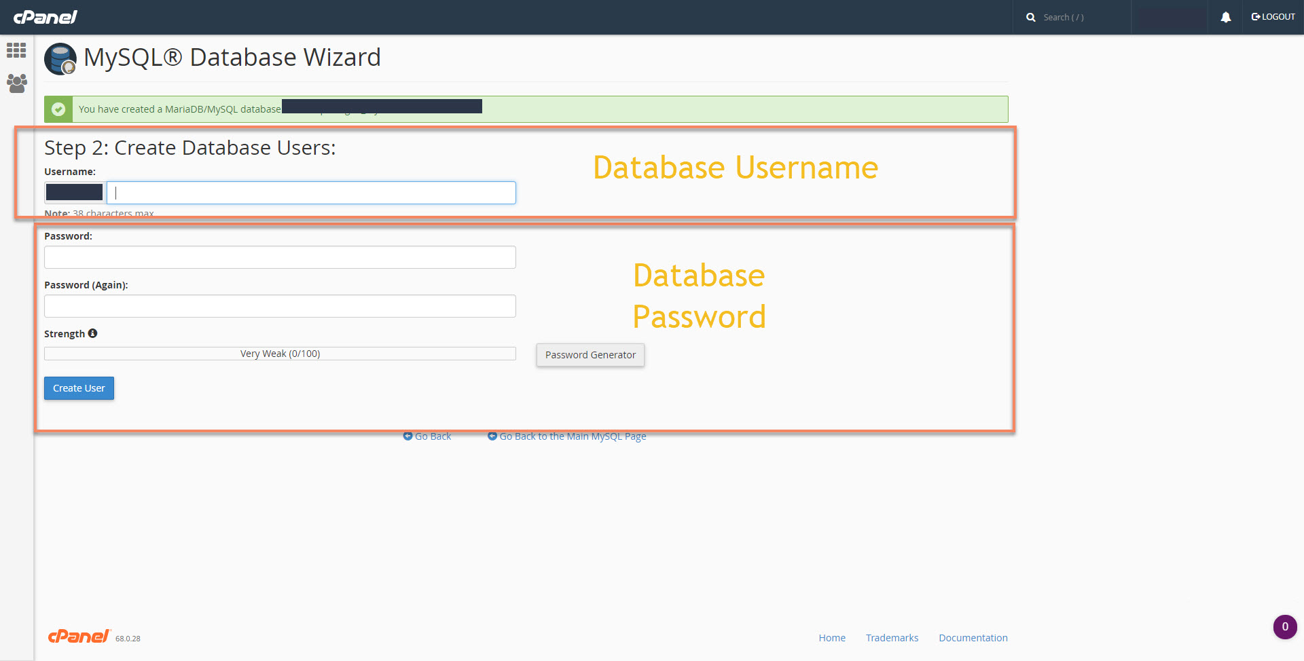Click the notifications bell icon

point(1225,17)
